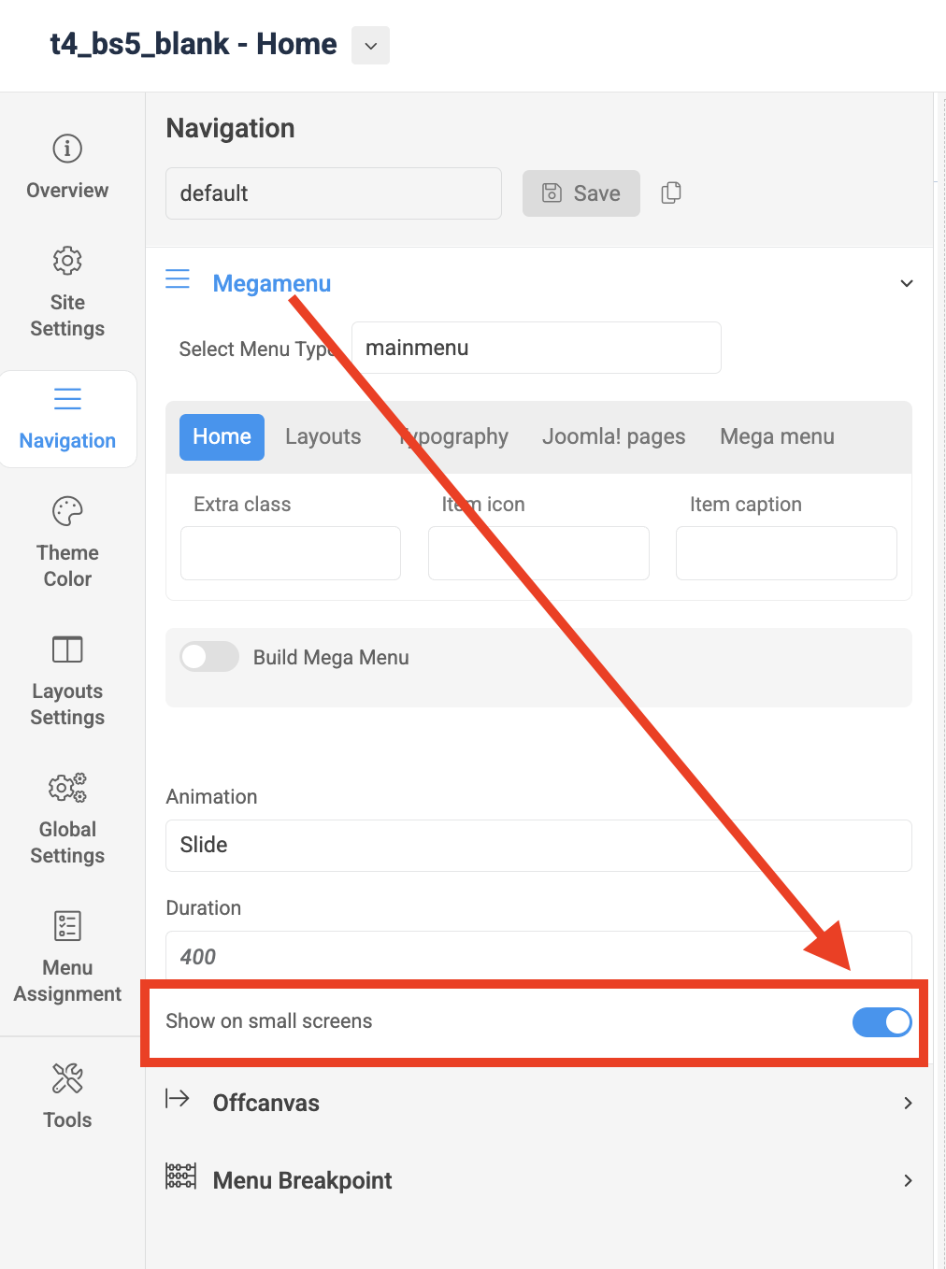Open Menu Assignment checklist icon
The height and width of the screenshot is (1269, 946).
tap(67, 926)
